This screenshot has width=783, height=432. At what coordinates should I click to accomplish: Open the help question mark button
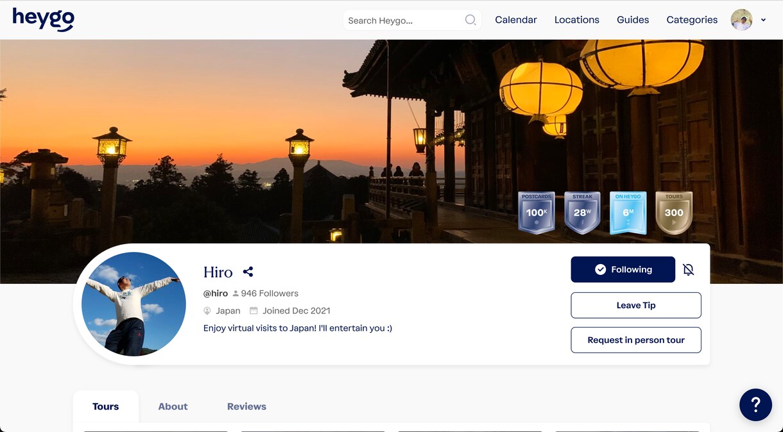755,404
